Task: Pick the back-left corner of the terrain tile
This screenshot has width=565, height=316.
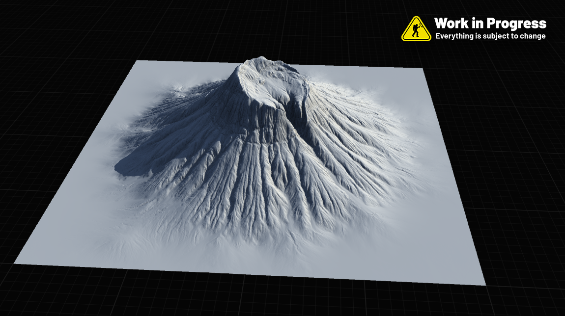Action: [137, 61]
